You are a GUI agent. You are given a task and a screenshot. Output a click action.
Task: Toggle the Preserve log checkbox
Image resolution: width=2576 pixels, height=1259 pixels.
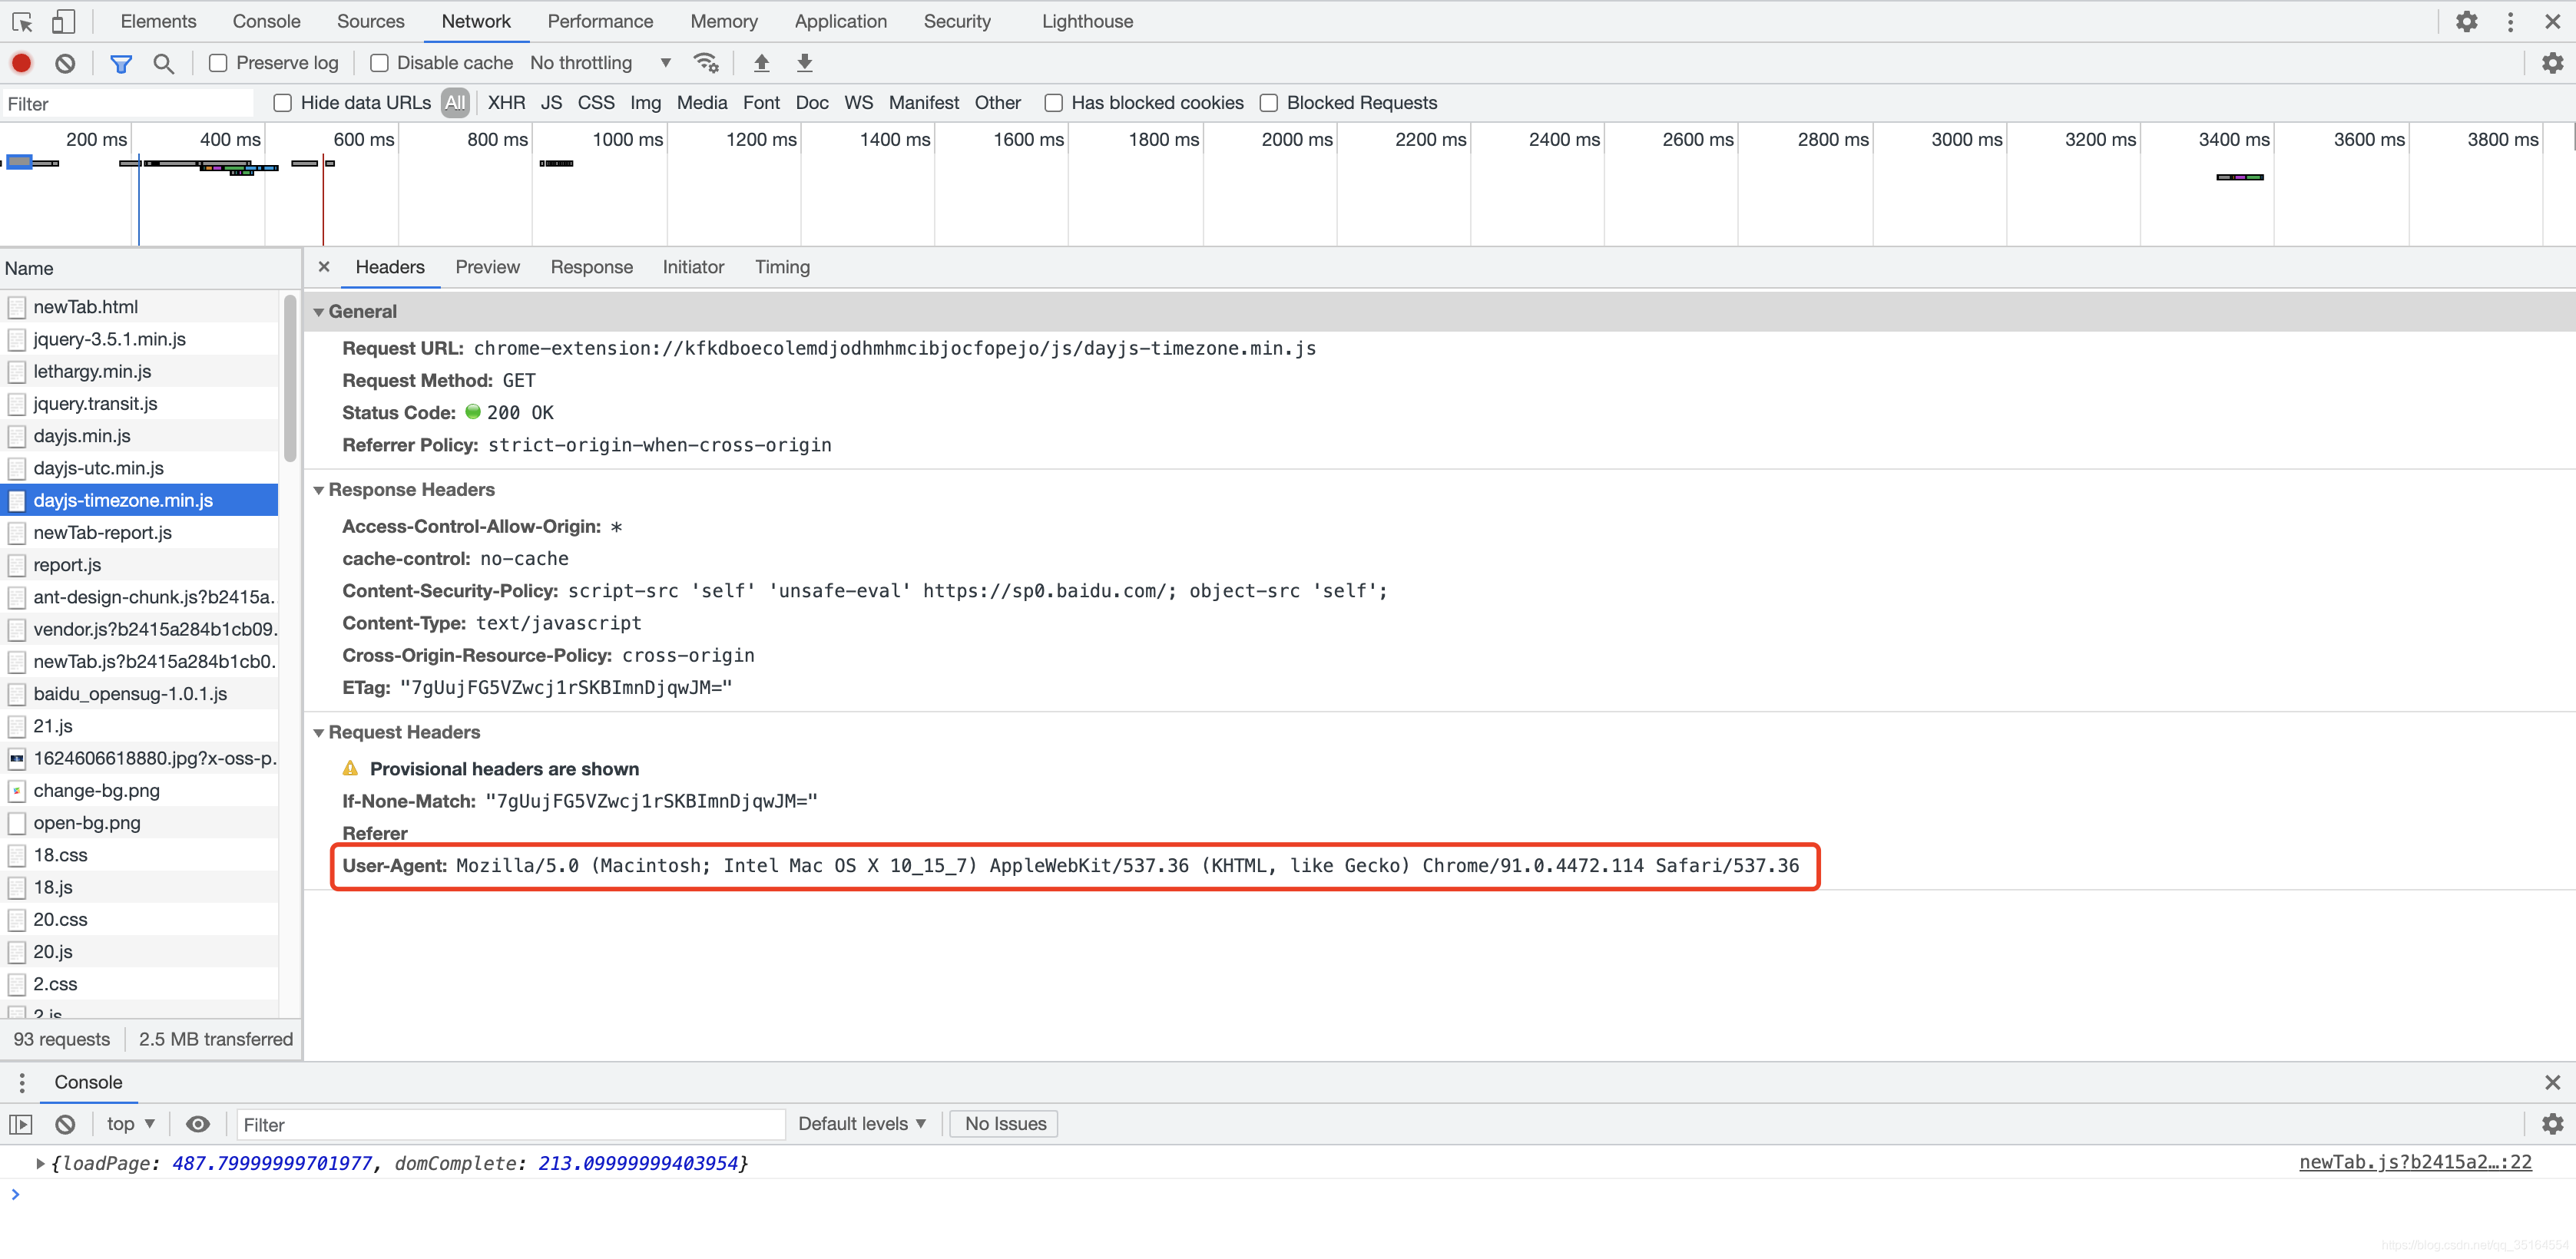218,62
